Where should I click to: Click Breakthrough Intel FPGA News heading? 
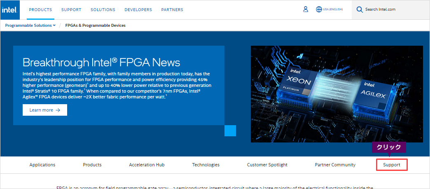(101, 63)
